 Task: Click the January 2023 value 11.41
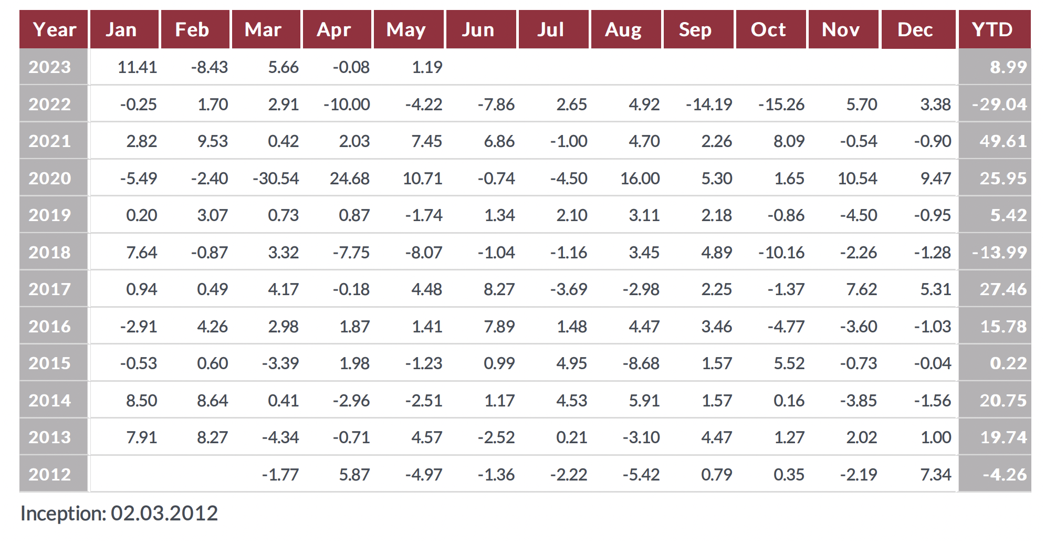[x=138, y=67]
